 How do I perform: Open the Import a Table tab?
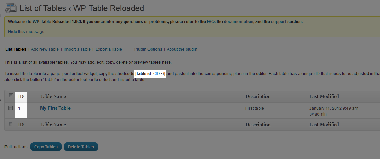click(77, 49)
